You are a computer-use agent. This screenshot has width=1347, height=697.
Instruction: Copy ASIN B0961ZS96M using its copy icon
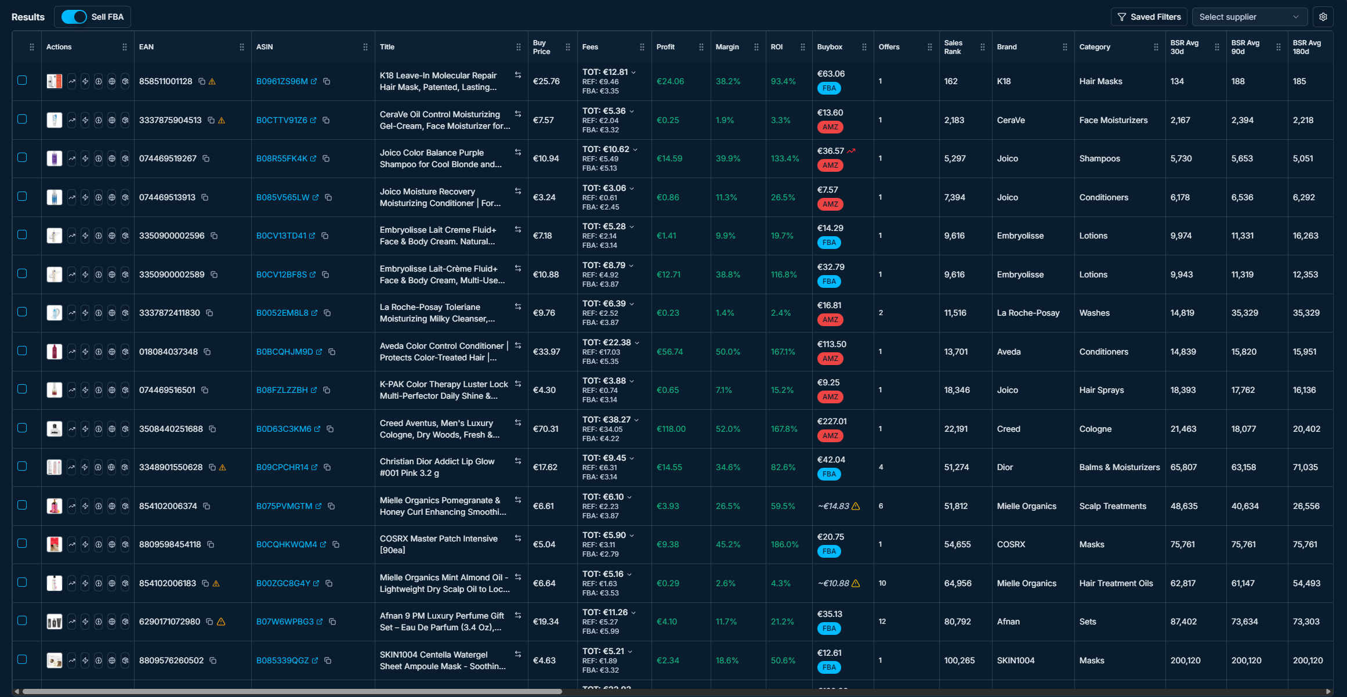coord(326,82)
